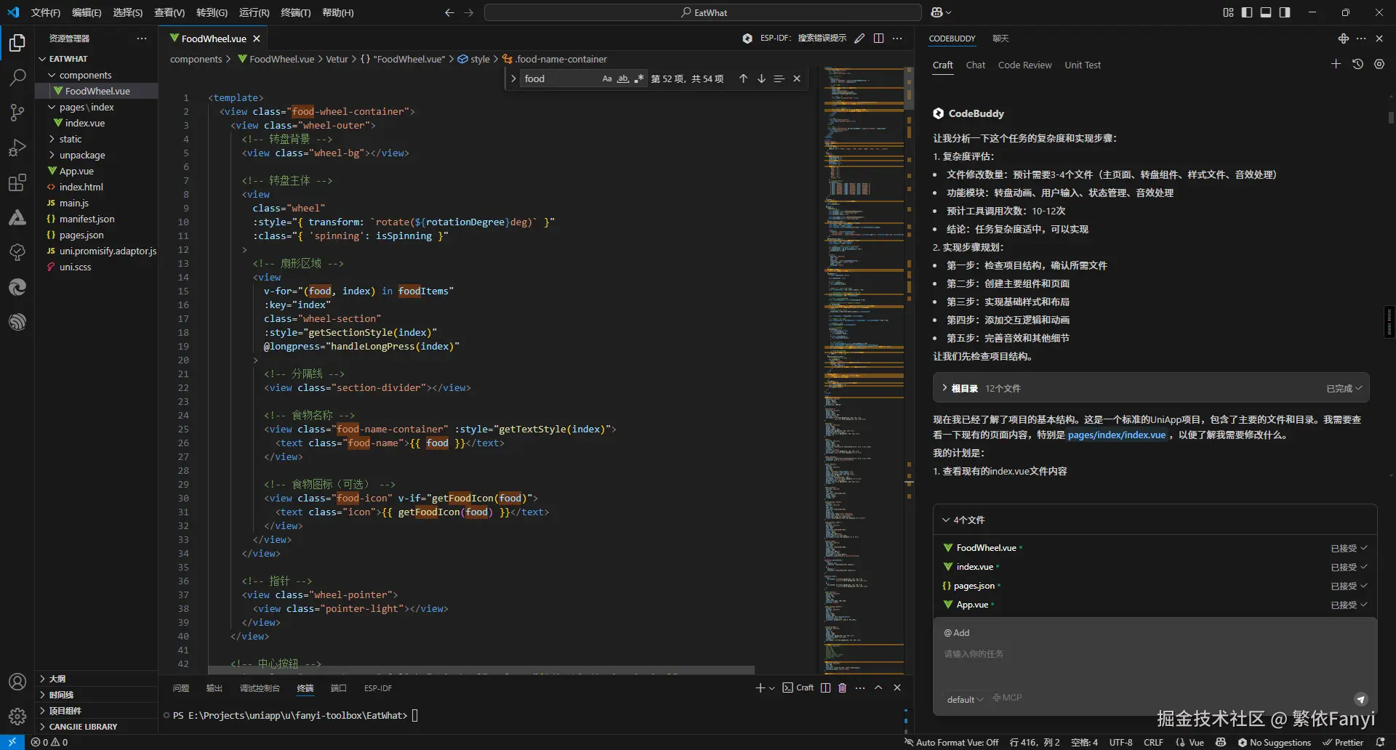This screenshot has width=1396, height=750.
Task: Open the Extensions view
Action: pyautogui.click(x=17, y=182)
